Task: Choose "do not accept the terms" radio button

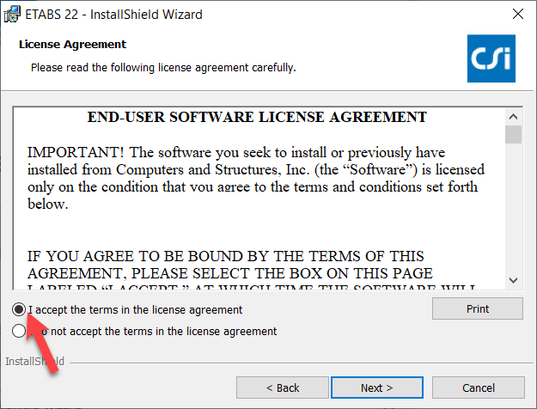Action: (x=19, y=331)
